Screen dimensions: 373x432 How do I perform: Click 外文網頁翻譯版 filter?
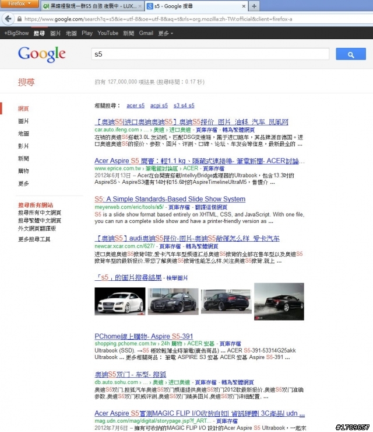[37, 228]
